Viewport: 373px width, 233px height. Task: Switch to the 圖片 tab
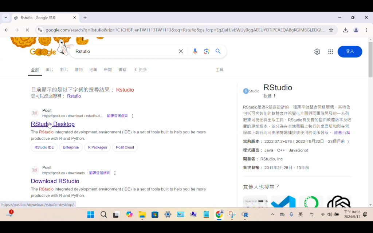pos(50,70)
